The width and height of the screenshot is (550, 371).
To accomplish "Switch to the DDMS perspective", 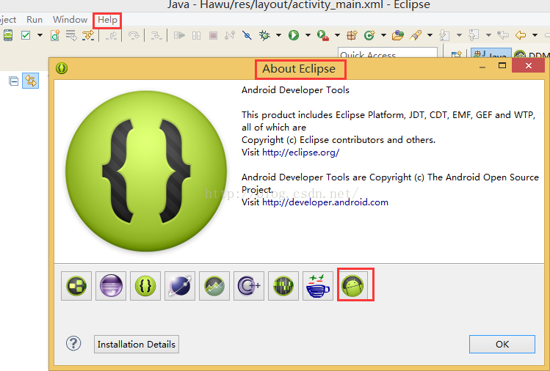I will point(532,54).
